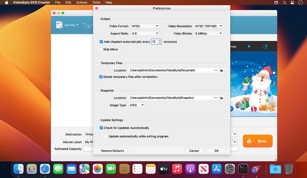Open the Destination dropdown in main window
The image size is (307, 178).
(235, 134)
